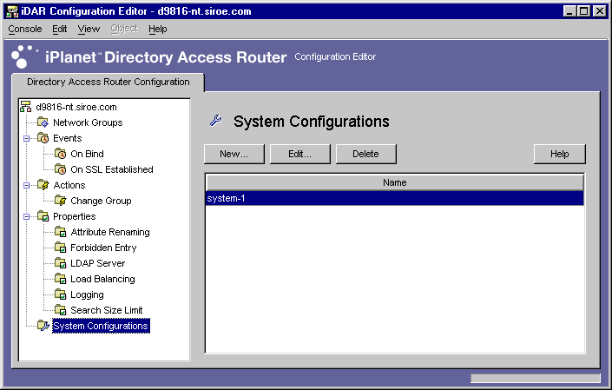Click the Actions folder lightning icon
Viewport: 612px width, 390px height.
click(x=43, y=185)
